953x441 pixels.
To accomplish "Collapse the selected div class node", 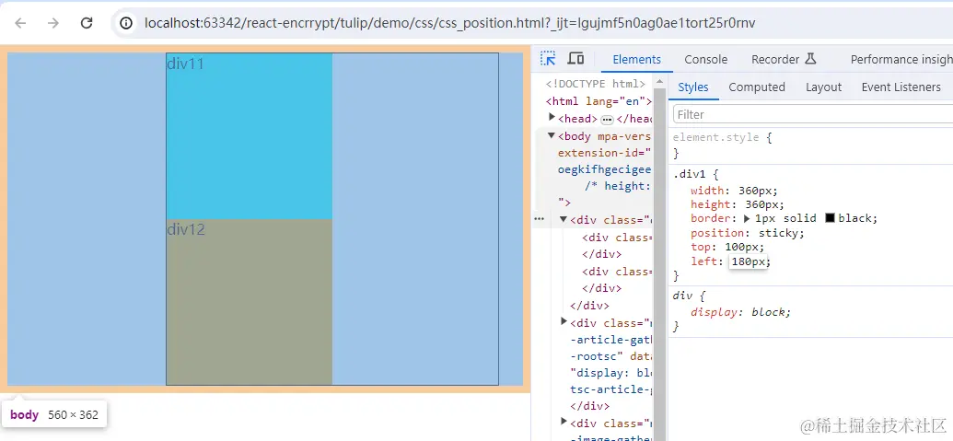I will pyautogui.click(x=564, y=219).
